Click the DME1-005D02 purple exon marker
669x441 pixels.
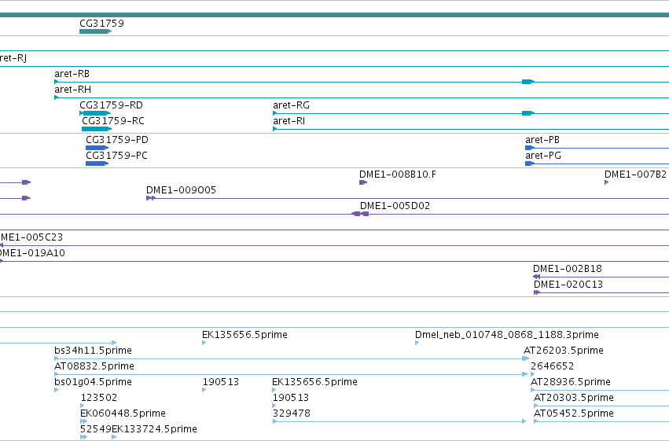[x=360, y=214]
